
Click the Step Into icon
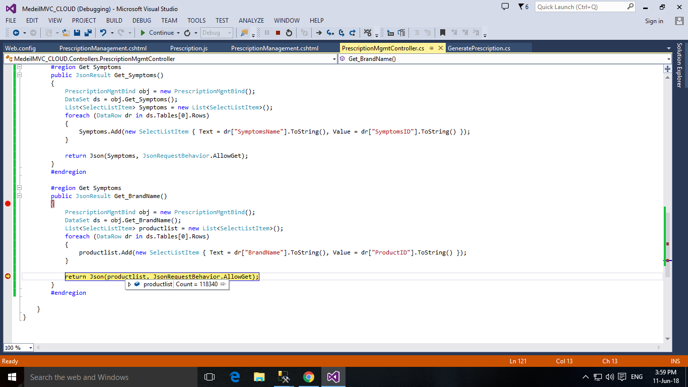(330, 33)
